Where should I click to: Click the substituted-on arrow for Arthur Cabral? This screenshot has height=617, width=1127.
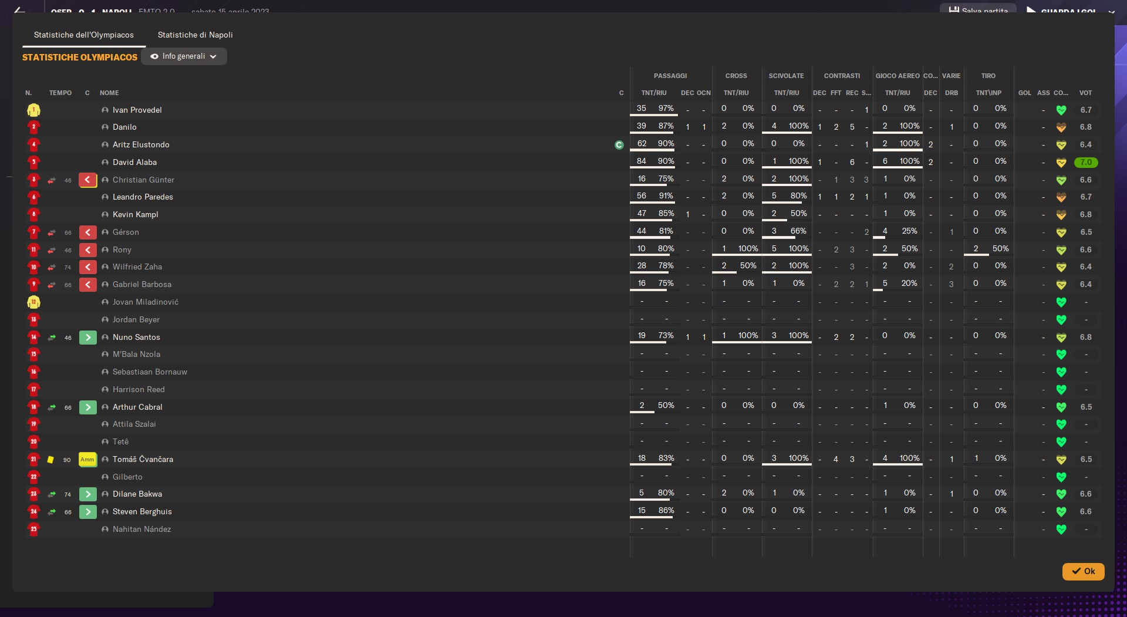pyautogui.click(x=87, y=407)
